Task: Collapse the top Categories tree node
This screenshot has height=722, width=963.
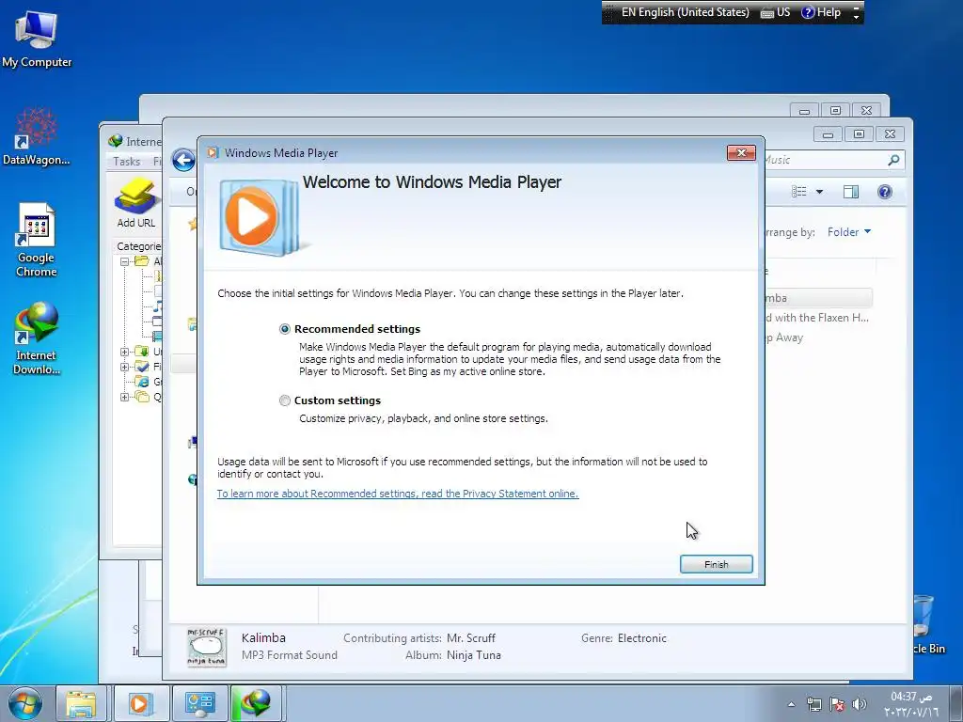Action: 125,261
